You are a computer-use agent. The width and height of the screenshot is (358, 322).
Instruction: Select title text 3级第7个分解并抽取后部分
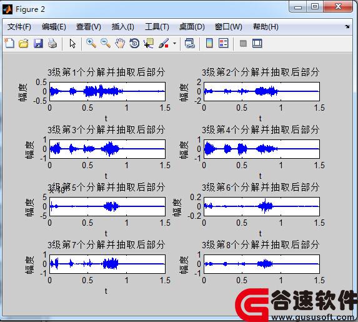pos(106,245)
